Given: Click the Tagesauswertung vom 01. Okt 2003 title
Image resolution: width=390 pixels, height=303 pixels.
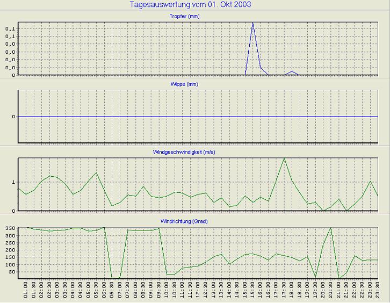Looking at the screenshot, I should click(190, 5).
